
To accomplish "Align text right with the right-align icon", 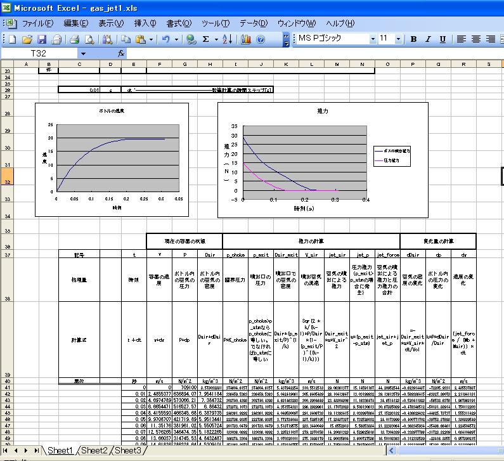I will (491, 39).
